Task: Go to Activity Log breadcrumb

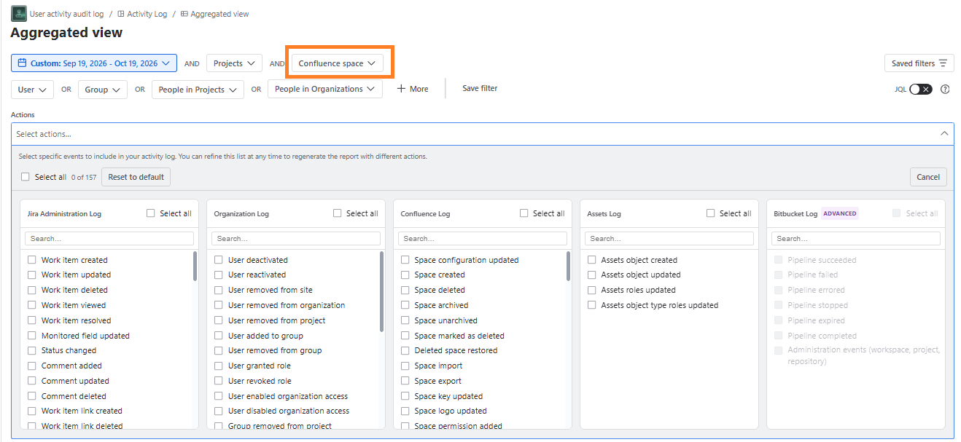Action: click(142, 14)
